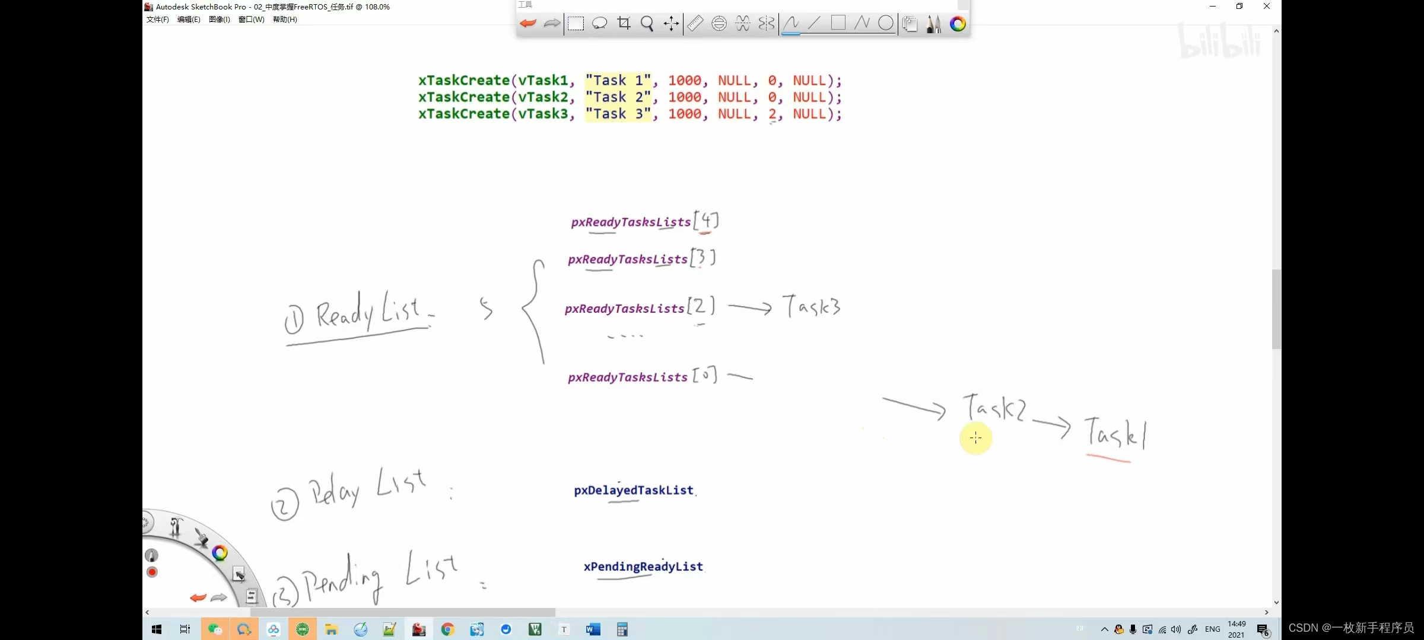Image resolution: width=1424 pixels, height=640 pixels.
Task: Toggle the French curve guide tool
Action: tap(743, 24)
